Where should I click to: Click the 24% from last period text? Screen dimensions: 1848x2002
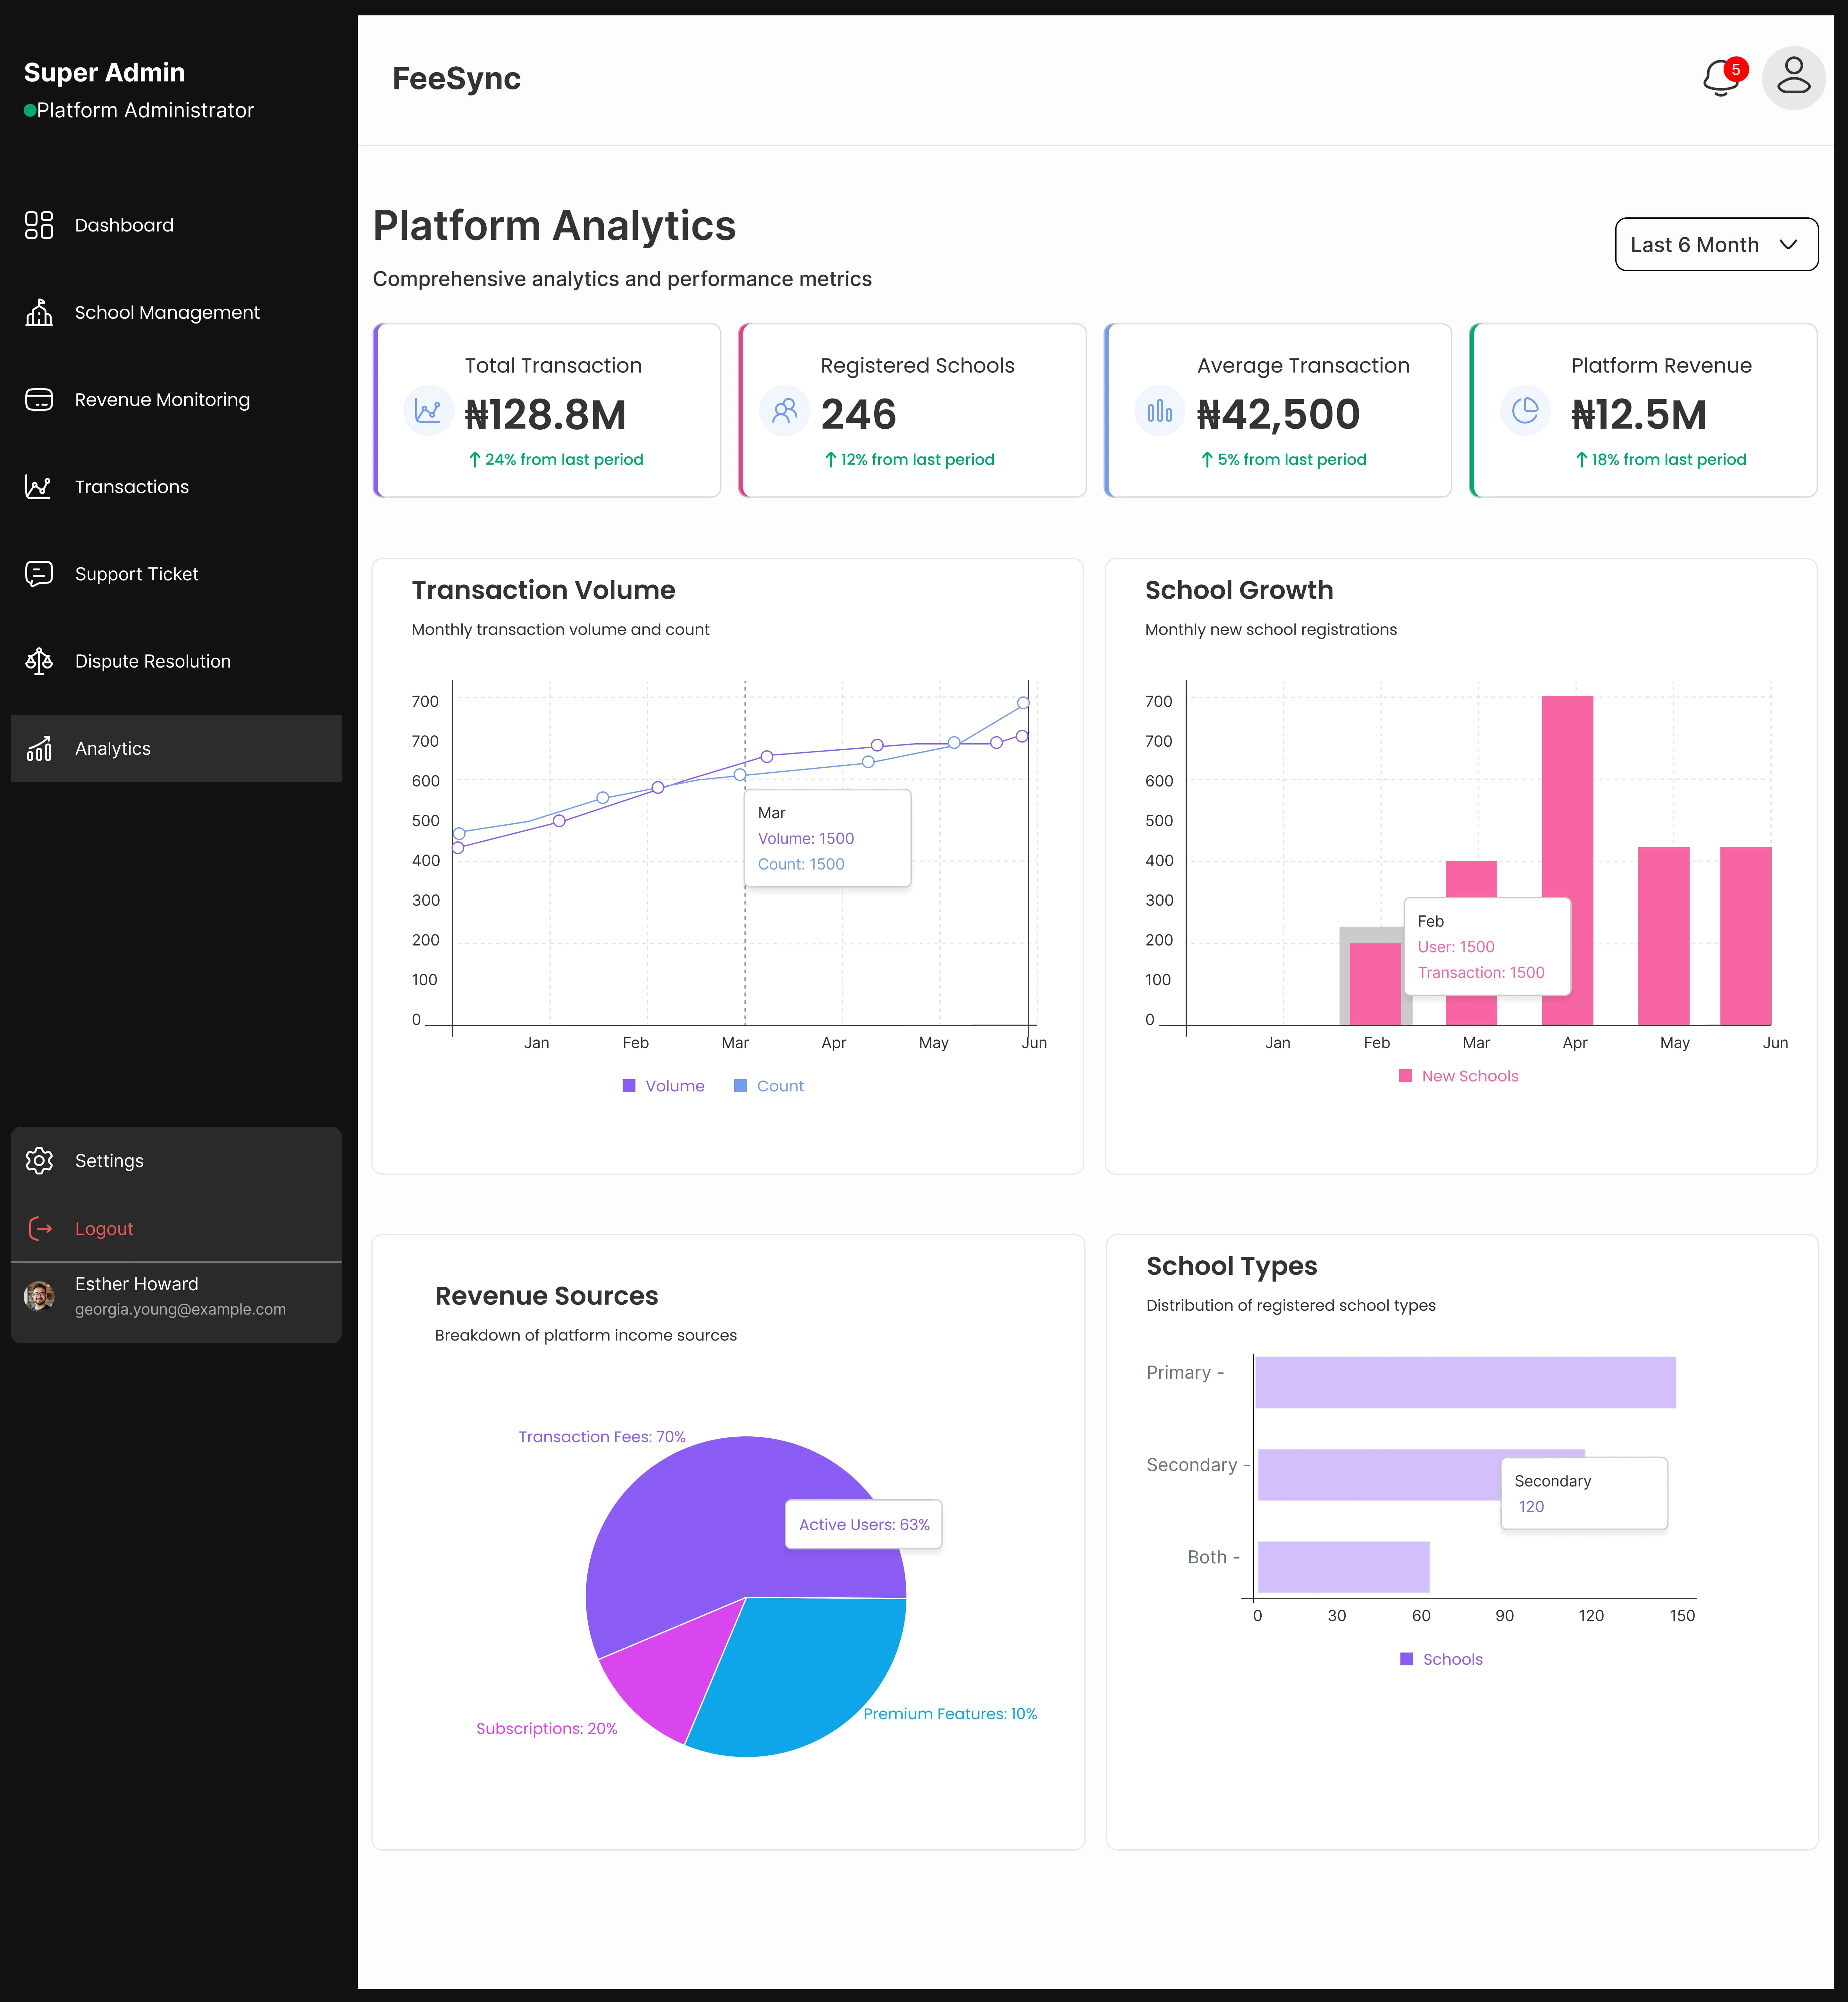[x=564, y=460]
